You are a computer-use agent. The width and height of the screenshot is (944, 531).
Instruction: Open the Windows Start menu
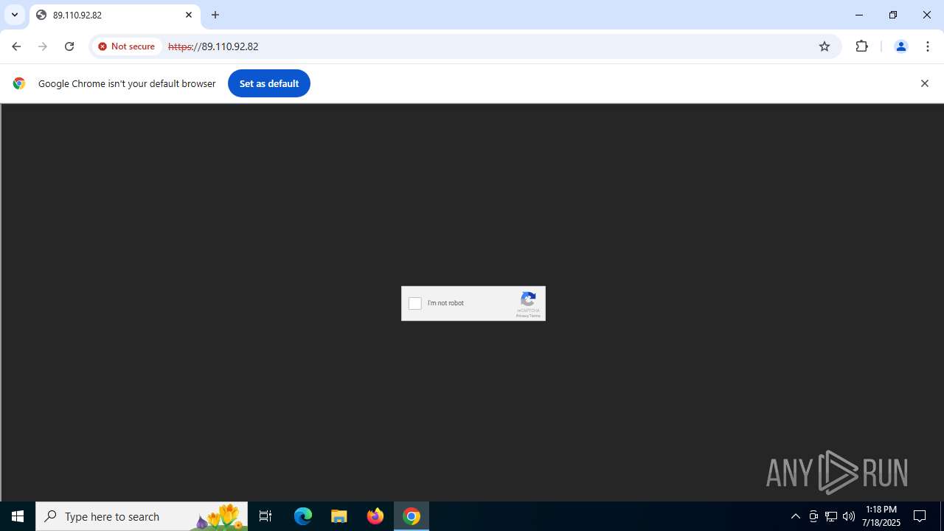click(x=18, y=516)
